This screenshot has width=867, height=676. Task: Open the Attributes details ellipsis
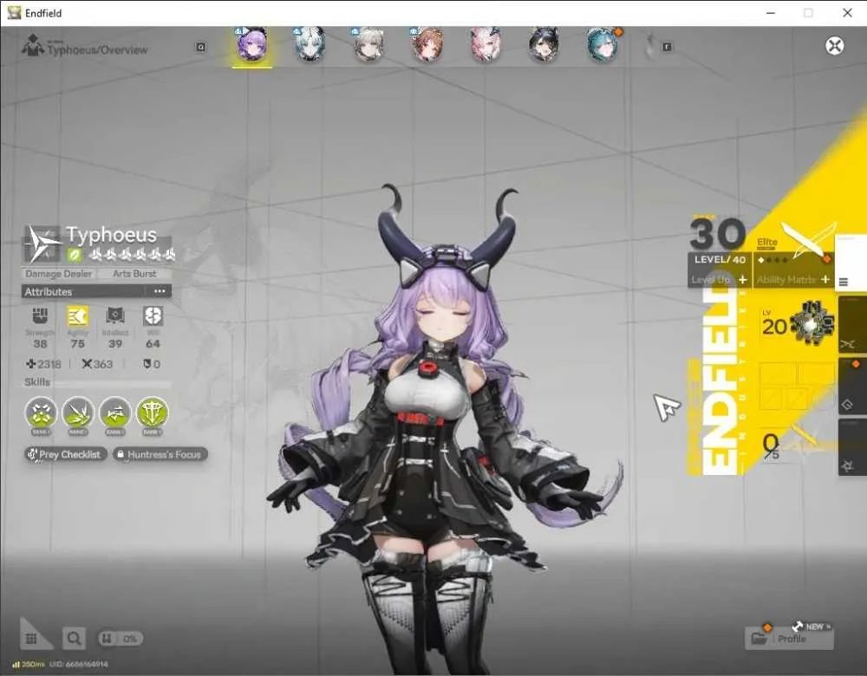[x=160, y=291]
